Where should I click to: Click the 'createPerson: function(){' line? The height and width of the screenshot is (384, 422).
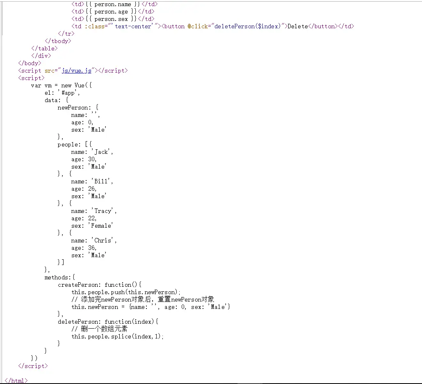(x=100, y=285)
